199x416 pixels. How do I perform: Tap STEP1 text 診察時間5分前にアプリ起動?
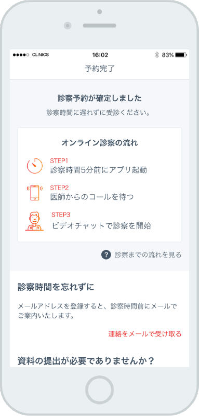point(98,170)
